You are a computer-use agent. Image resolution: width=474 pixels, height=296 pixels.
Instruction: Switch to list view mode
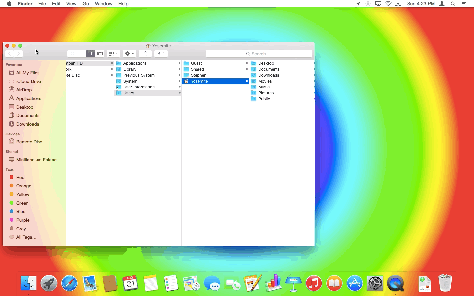[x=81, y=54]
